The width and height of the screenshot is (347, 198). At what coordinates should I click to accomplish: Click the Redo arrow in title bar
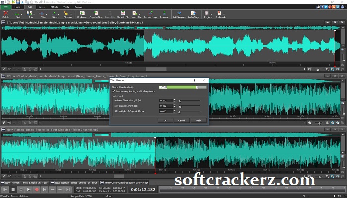pos(41,2)
